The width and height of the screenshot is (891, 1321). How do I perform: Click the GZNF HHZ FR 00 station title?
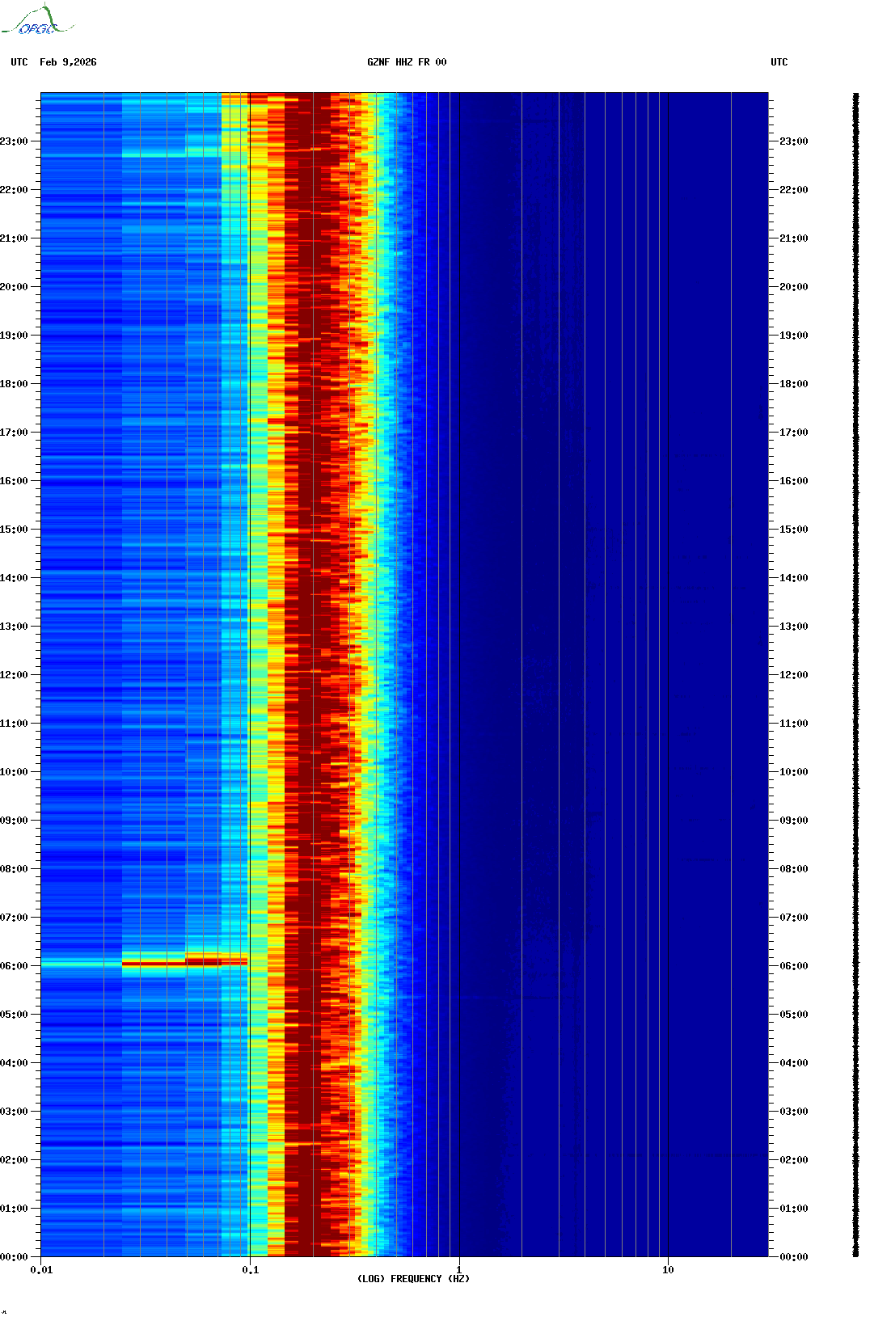[x=406, y=62]
